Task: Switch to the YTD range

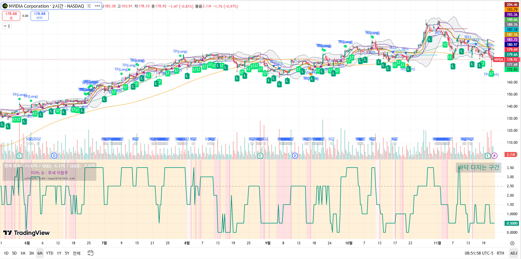Action: (50, 253)
